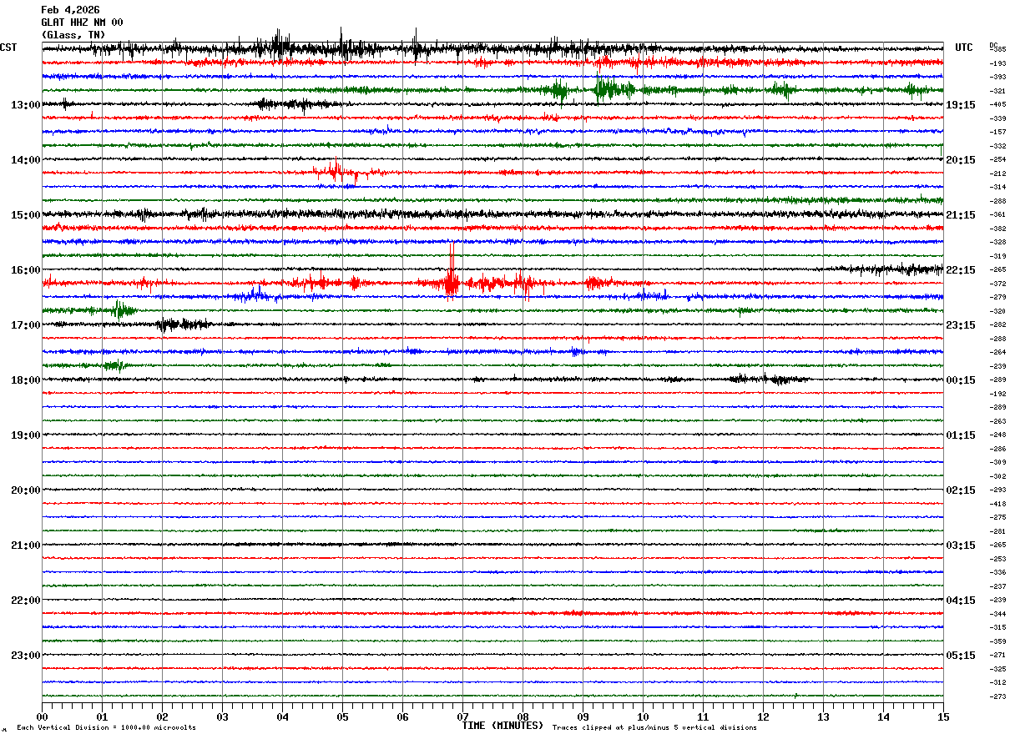Viewport: 1010px width, 739px height.
Task: Click the "20:00" CST hour label
Action: 26,490
